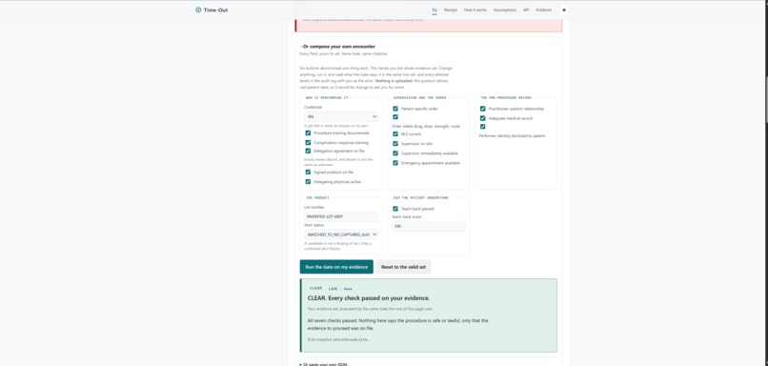Toggle Emergency appointment available
The height and width of the screenshot is (366, 768).
click(x=395, y=163)
